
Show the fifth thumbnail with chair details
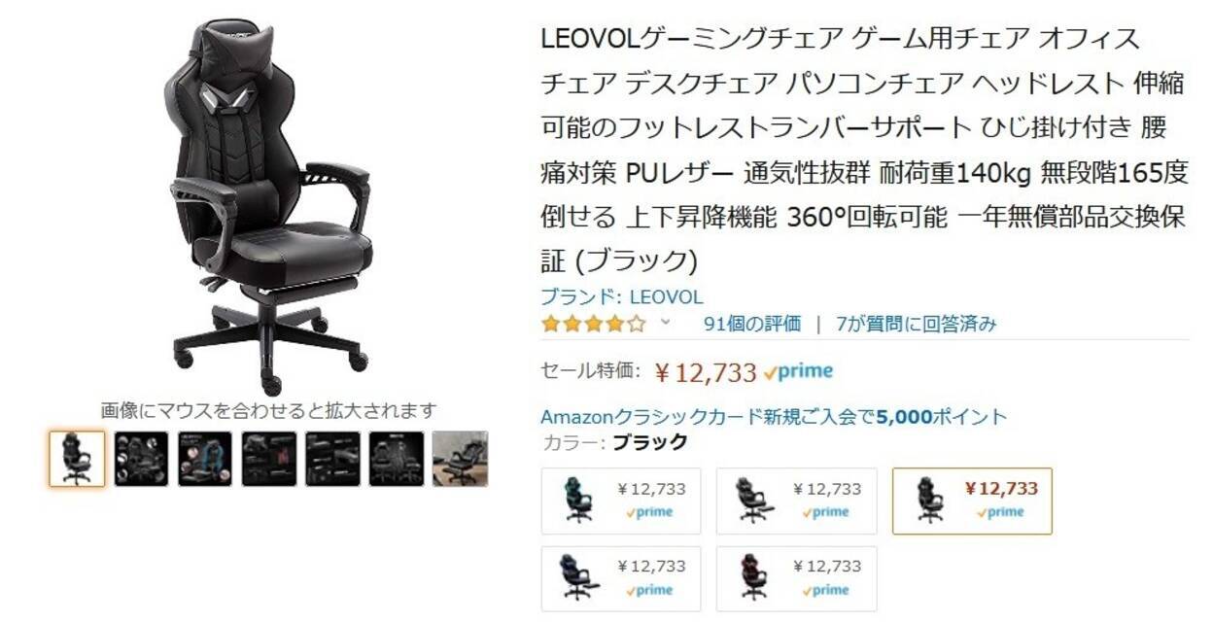(x=332, y=459)
